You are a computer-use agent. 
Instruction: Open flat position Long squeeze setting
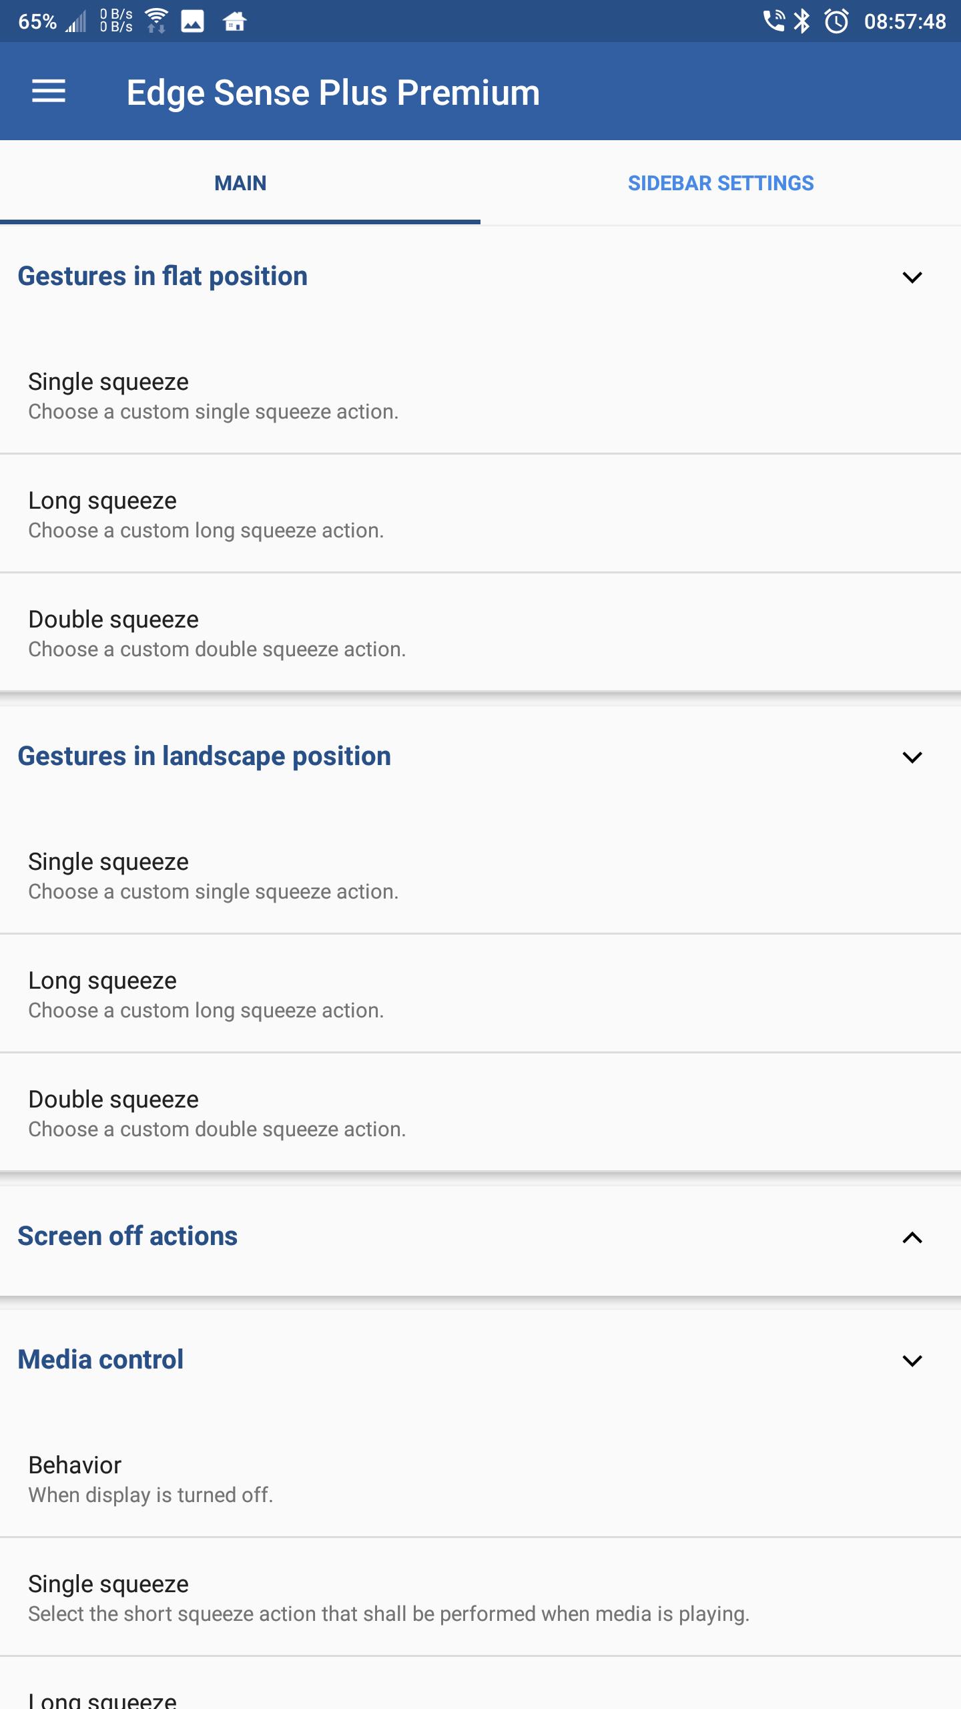(480, 514)
